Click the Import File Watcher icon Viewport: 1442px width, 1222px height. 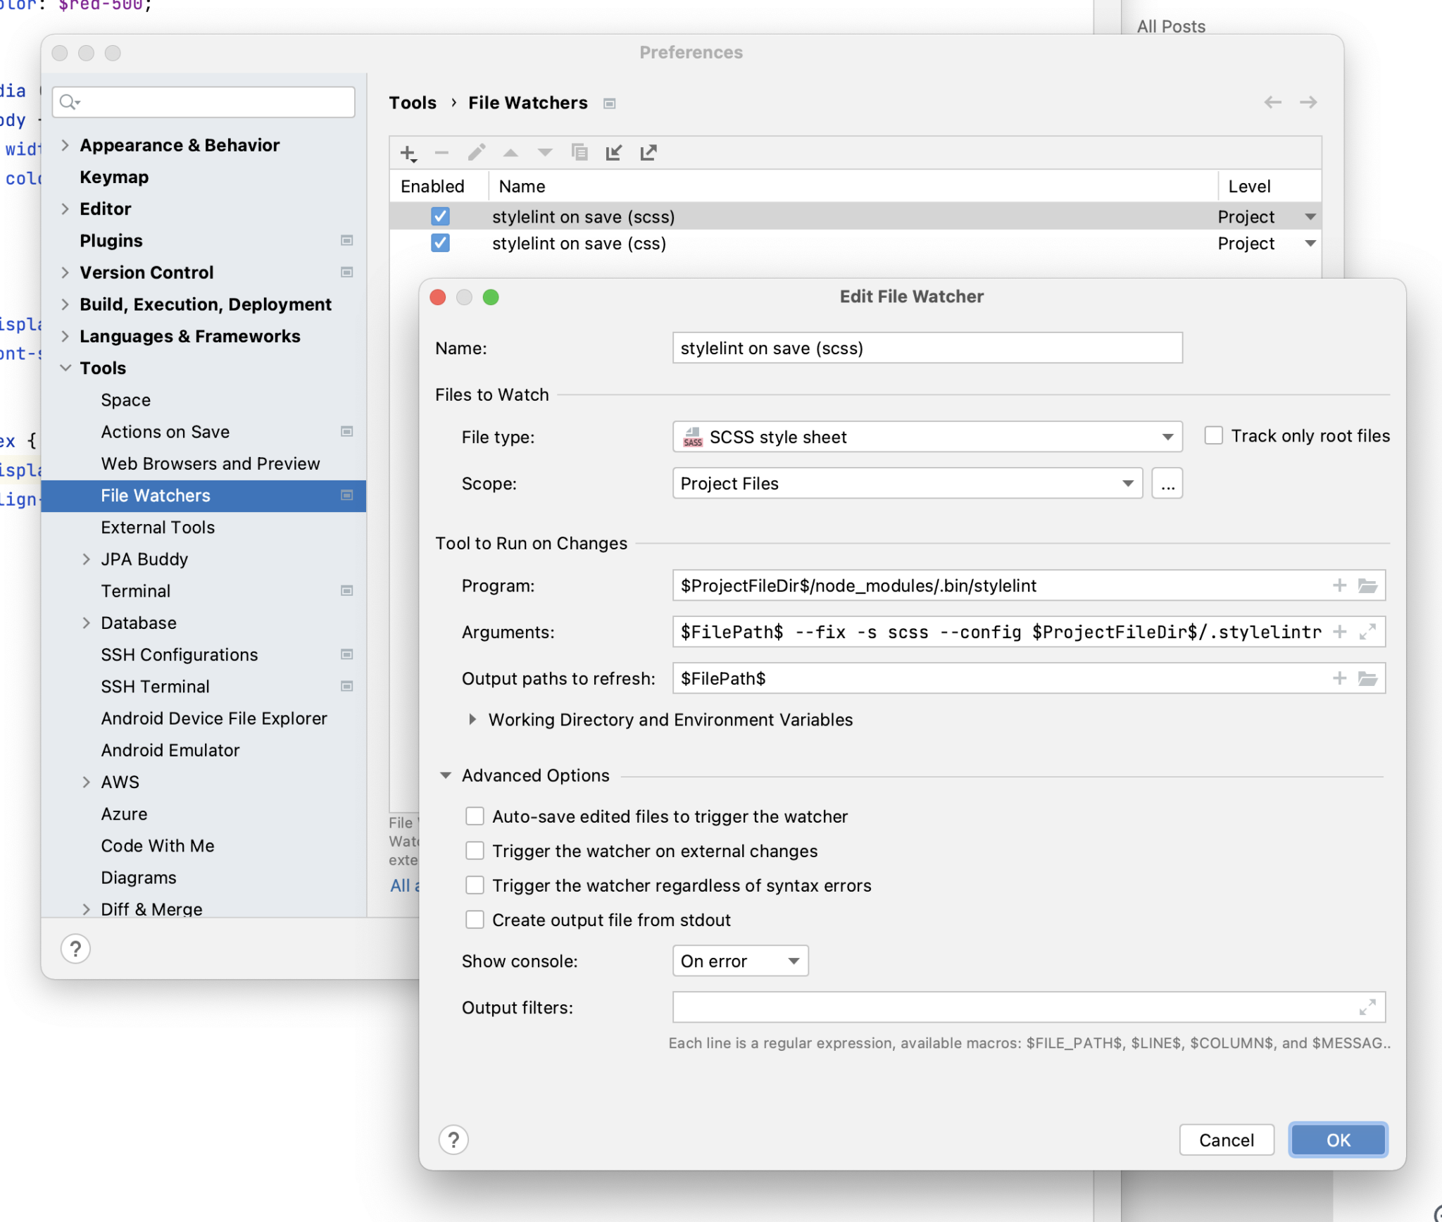click(615, 153)
